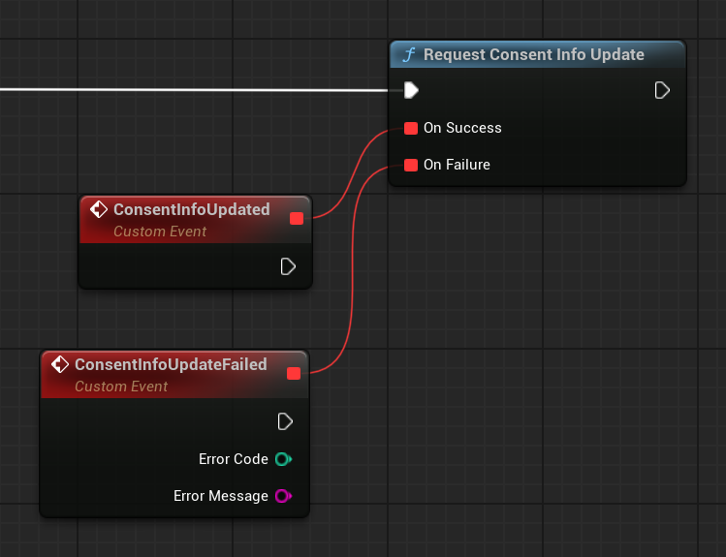Select the ConsentInfoUpdateFailed node by its title

[x=170, y=365]
